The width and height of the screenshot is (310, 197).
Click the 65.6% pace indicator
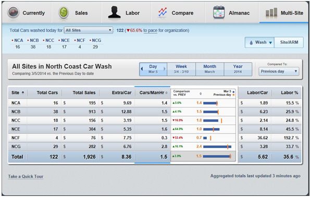134,30
